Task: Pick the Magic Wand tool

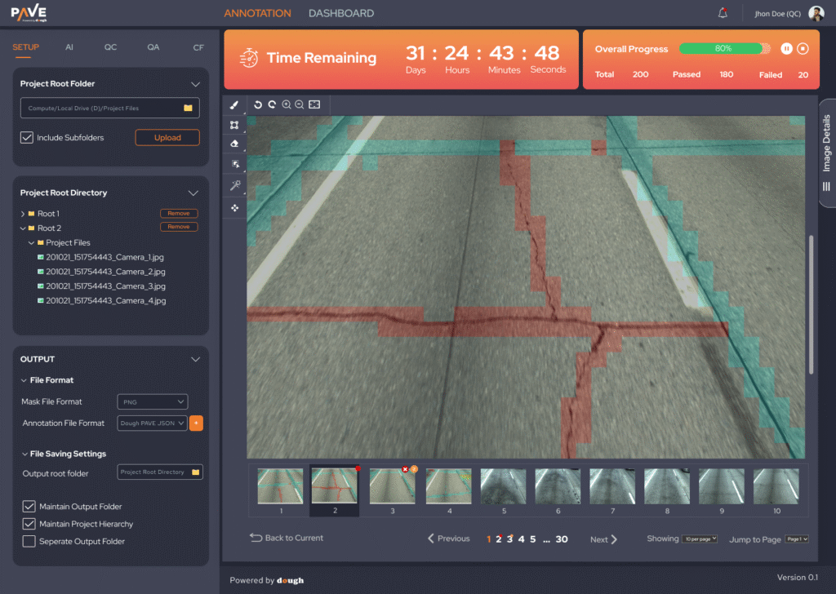Action: pyautogui.click(x=234, y=186)
